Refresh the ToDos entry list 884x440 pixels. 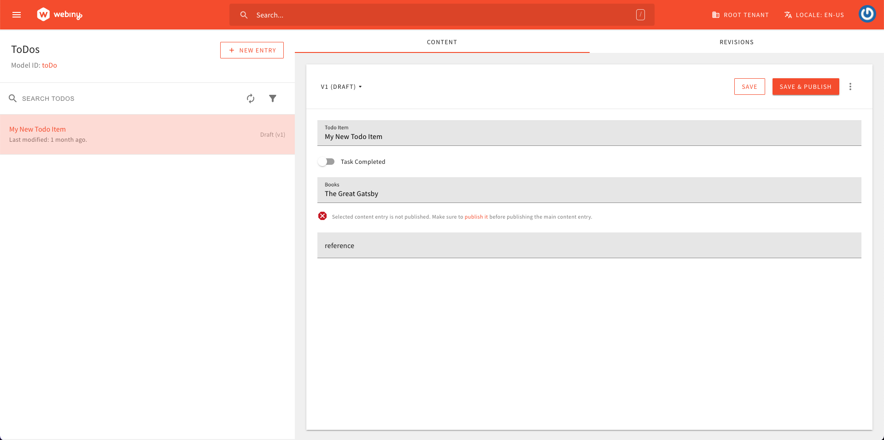[251, 98]
